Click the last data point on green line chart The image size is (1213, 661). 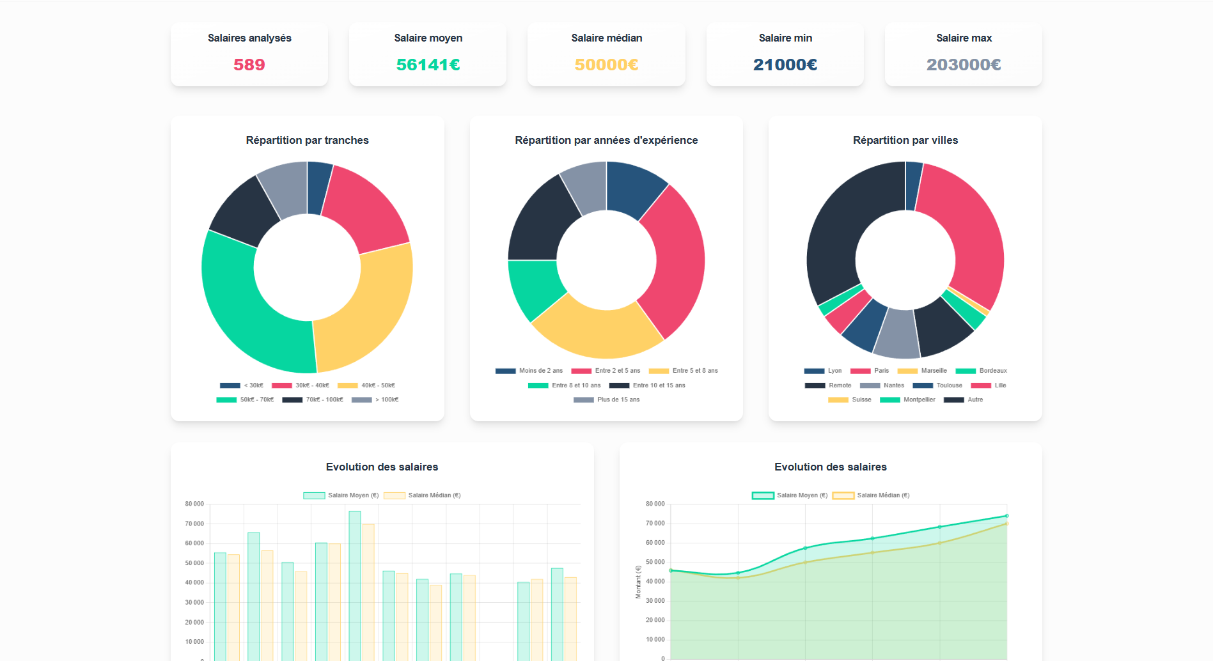point(1006,516)
